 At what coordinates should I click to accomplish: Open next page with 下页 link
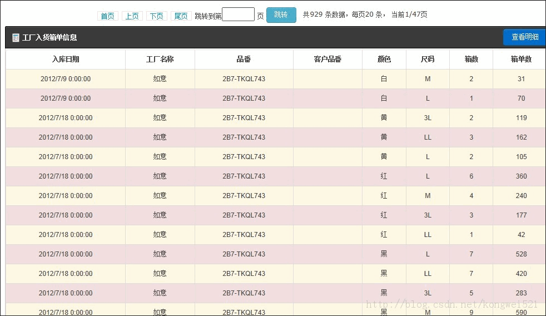pyautogui.click(x=156, y=16)
